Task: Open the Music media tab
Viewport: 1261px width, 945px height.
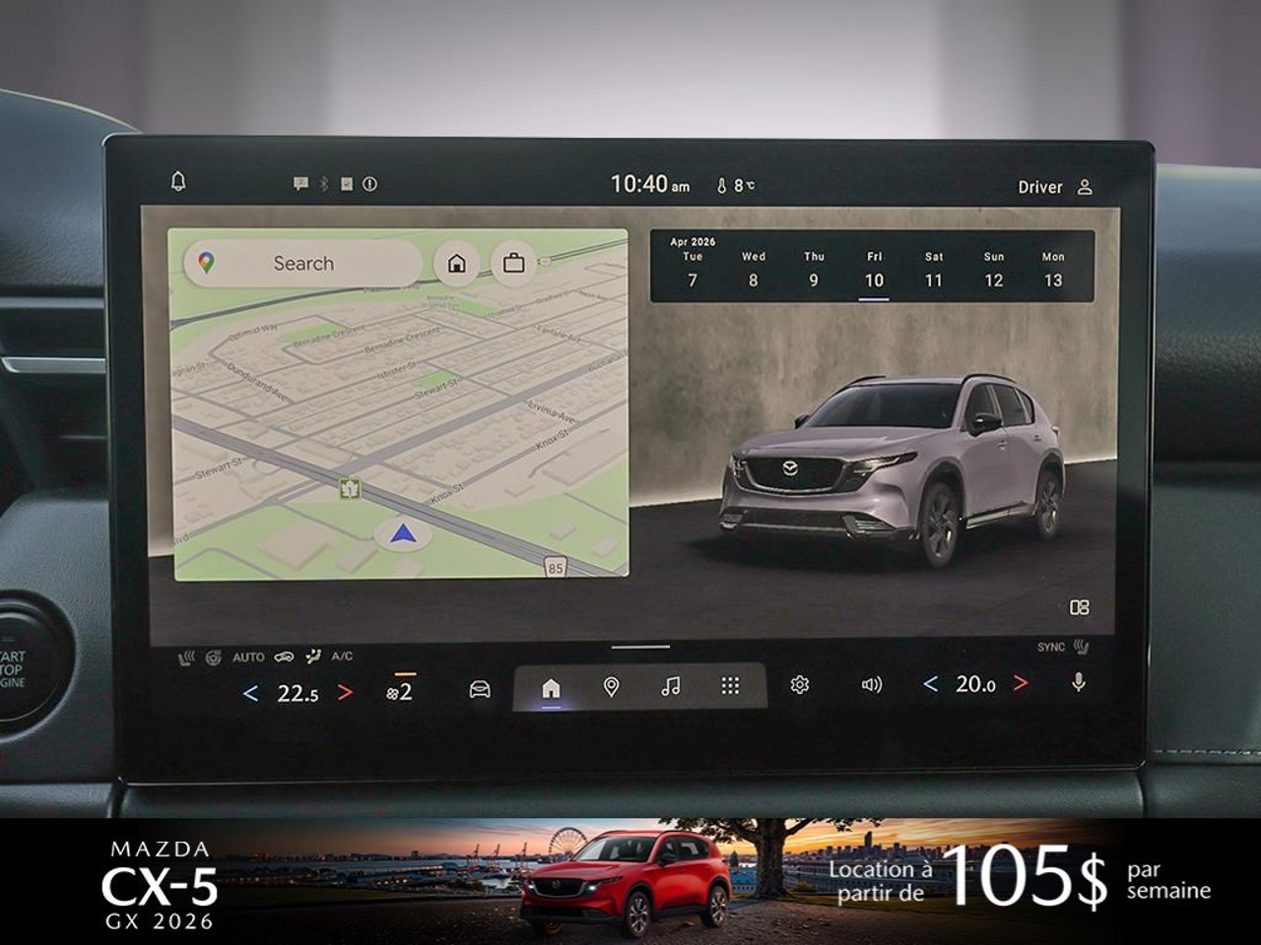Action: pos(671,687)
